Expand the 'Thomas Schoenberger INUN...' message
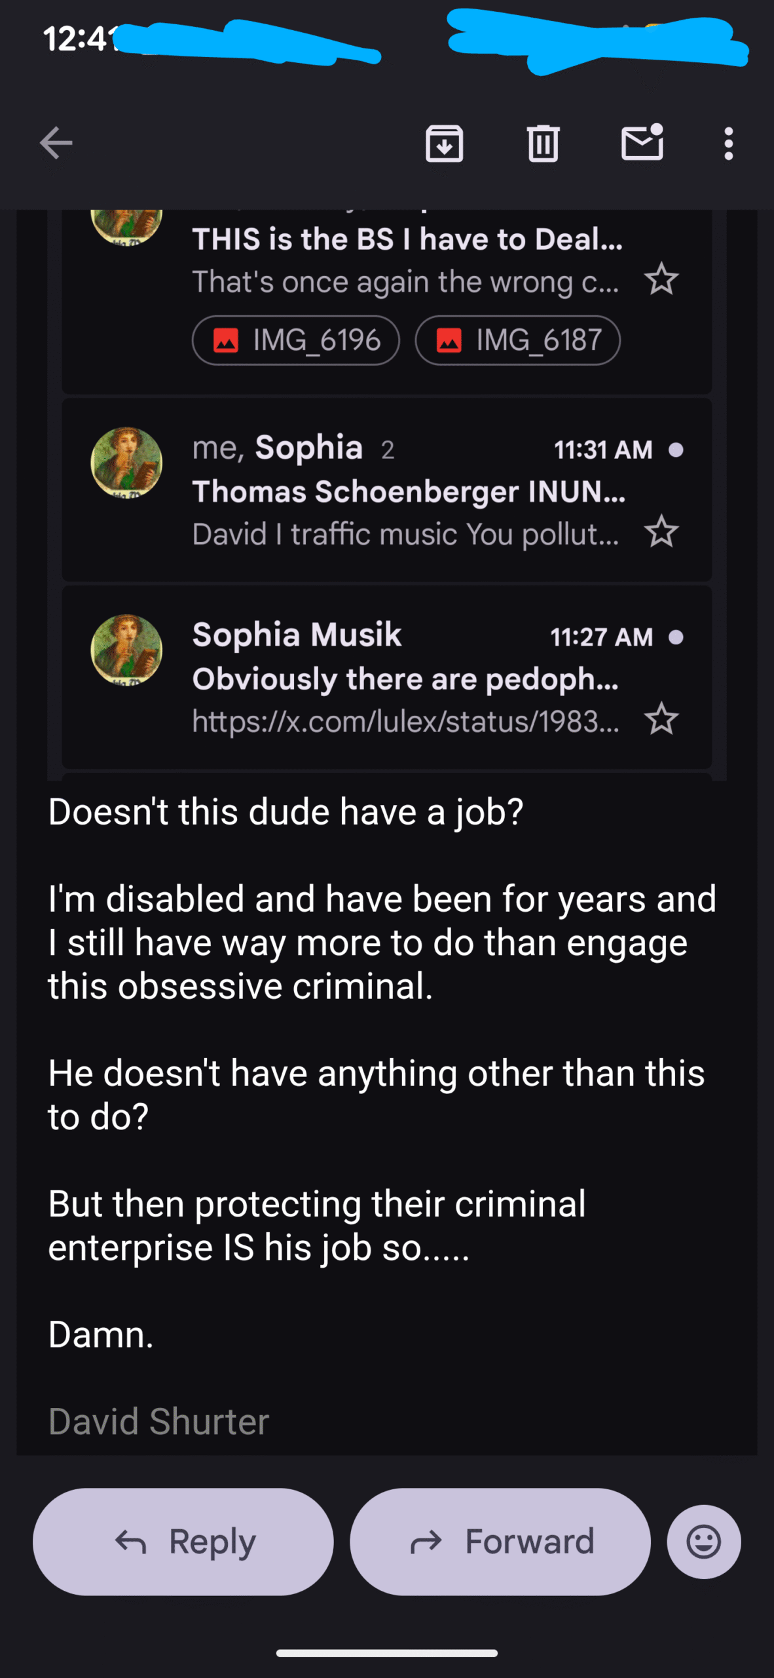The height and width of the screenshot is (1678, 774). click(x=408, y=492)
